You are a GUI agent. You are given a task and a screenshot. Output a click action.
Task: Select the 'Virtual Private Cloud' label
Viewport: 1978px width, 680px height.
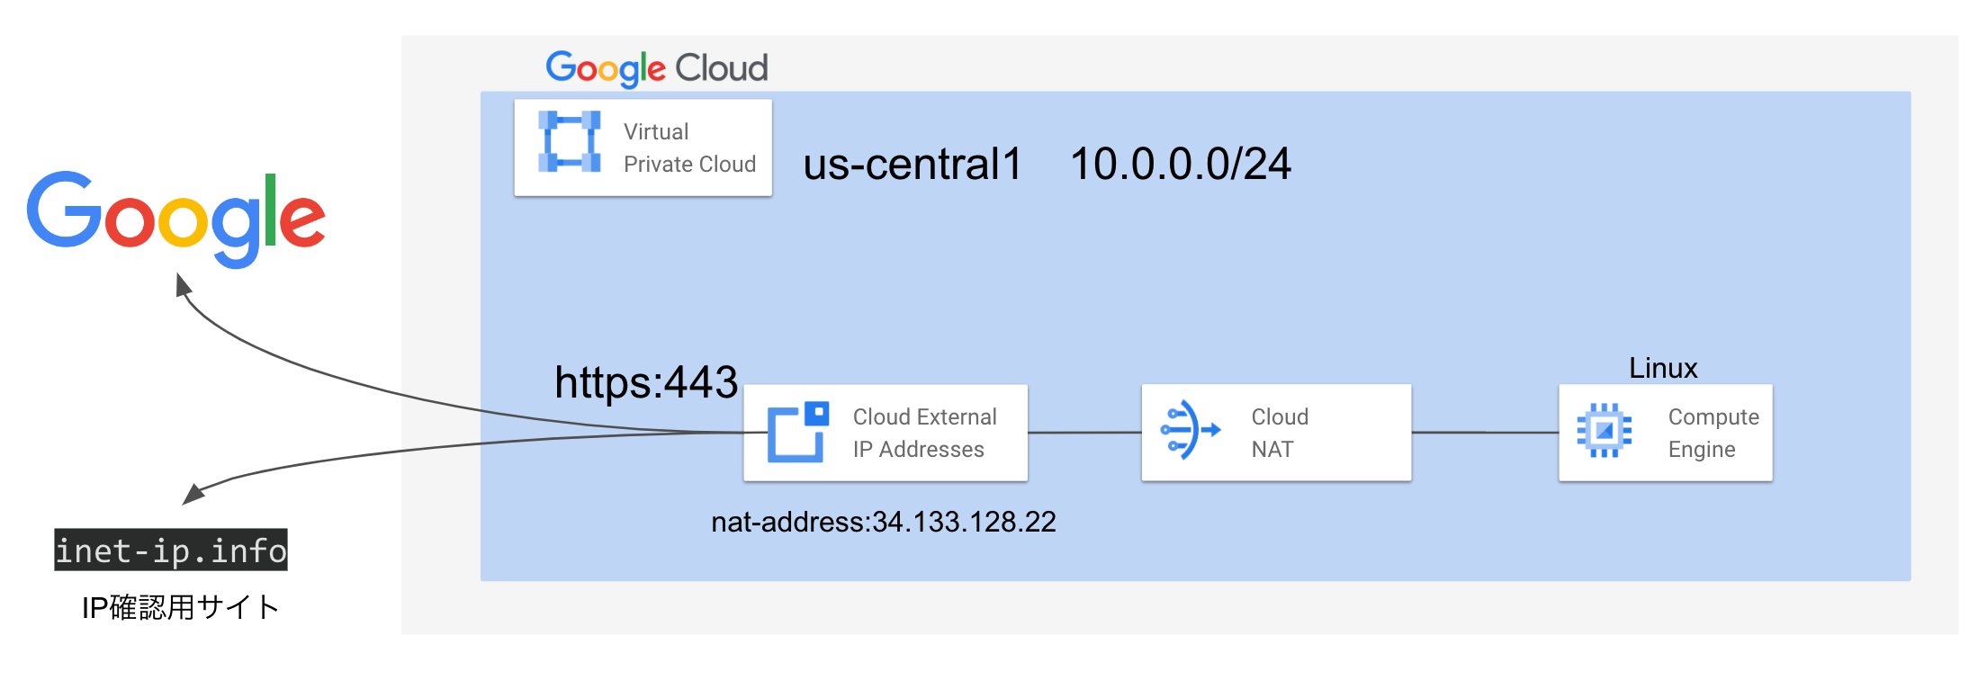689,148
